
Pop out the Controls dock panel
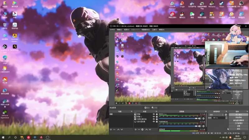click(247, 111)
